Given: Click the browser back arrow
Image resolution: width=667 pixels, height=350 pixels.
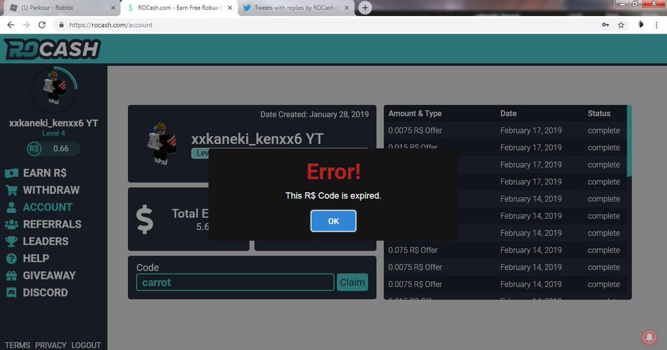Looking at the screenshot, I should pyautogui.click(x=11, y=25).
